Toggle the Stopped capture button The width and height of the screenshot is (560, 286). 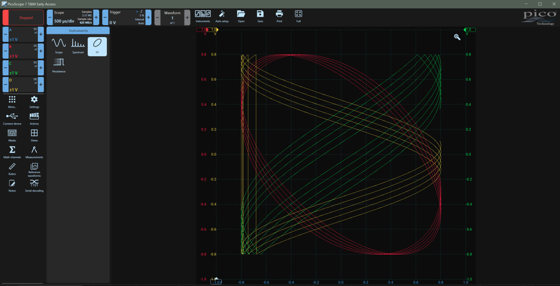click(23, 17)
